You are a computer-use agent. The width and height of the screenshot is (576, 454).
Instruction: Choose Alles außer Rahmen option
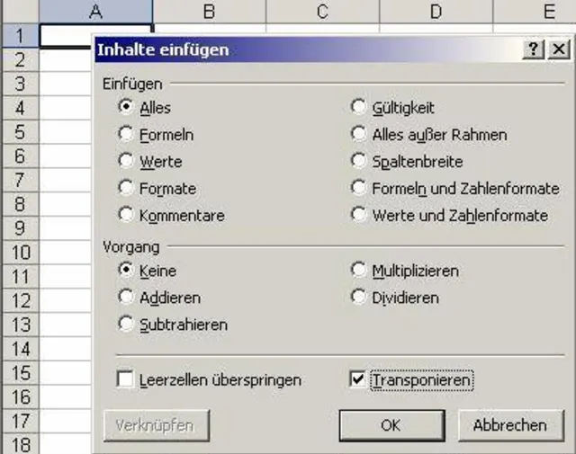click(359, 135)
